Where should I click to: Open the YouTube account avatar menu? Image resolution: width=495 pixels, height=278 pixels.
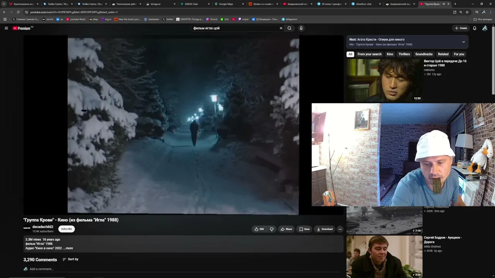485,28
